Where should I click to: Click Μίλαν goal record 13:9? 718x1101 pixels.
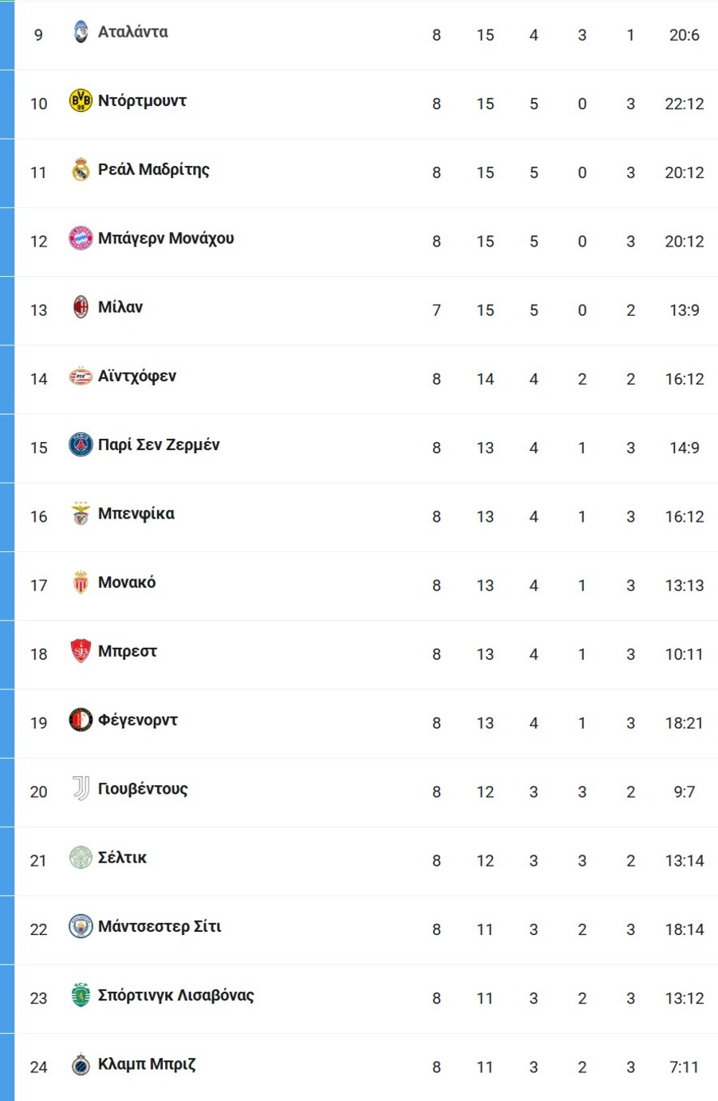(684, 310)
